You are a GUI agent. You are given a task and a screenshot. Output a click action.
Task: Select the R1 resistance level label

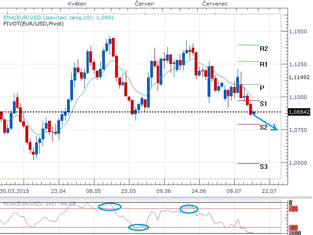[264, 65]
